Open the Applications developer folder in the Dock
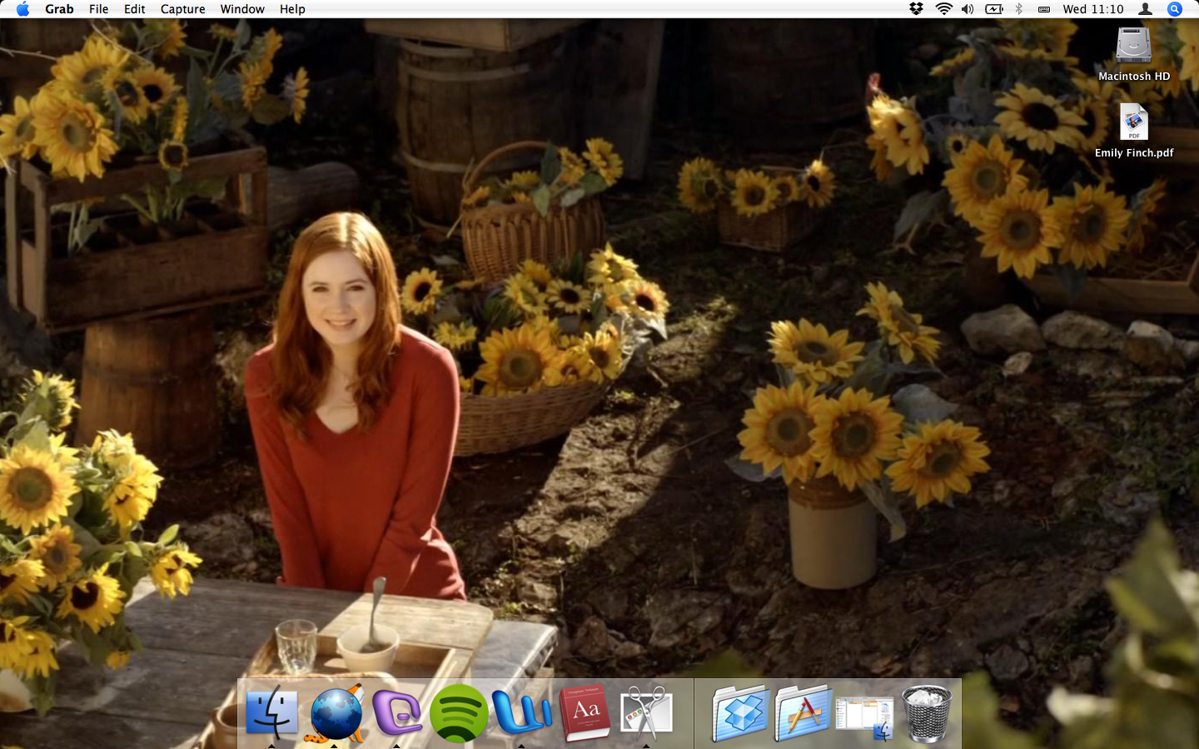The image size is (1199, 749). click(x=802, y=714)
